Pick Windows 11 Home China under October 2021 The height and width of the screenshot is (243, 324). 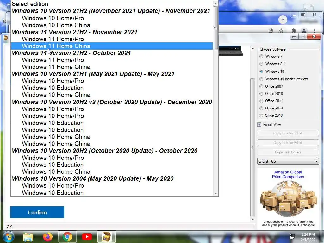(x=112, y=67)
